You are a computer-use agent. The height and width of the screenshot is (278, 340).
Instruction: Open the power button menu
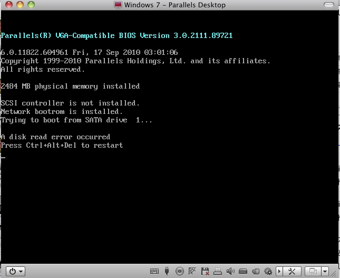(15, 271)
